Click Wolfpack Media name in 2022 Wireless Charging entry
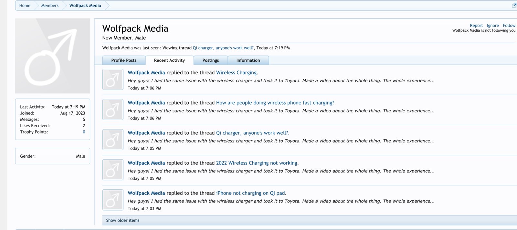517x230 pixels. (x=146, y=163)
